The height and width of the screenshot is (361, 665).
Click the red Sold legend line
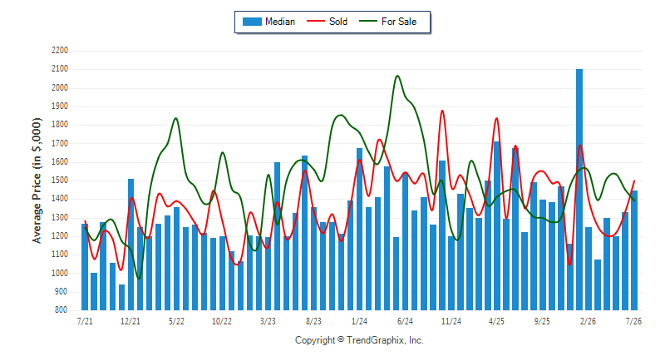coord(316,21)
